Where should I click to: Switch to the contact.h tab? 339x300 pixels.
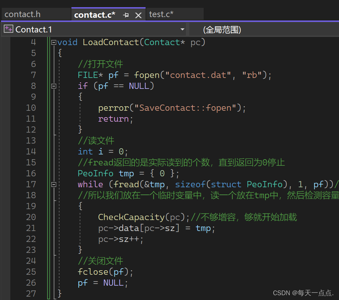pos(23,14)
